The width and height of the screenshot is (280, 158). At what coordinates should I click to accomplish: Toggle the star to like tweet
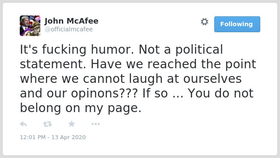tap(72, 124)
